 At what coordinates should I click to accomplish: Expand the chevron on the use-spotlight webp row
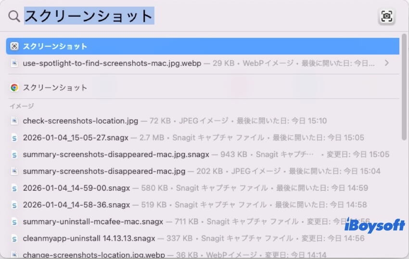387,63
